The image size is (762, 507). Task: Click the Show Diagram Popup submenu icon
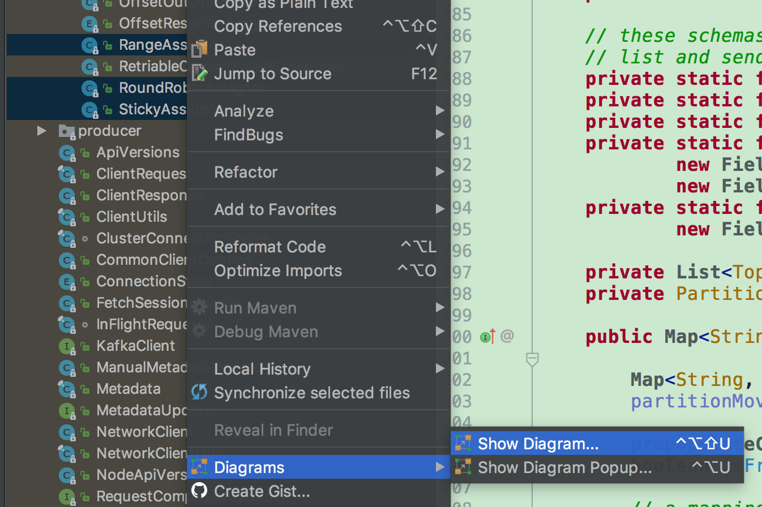coord(463,467)
